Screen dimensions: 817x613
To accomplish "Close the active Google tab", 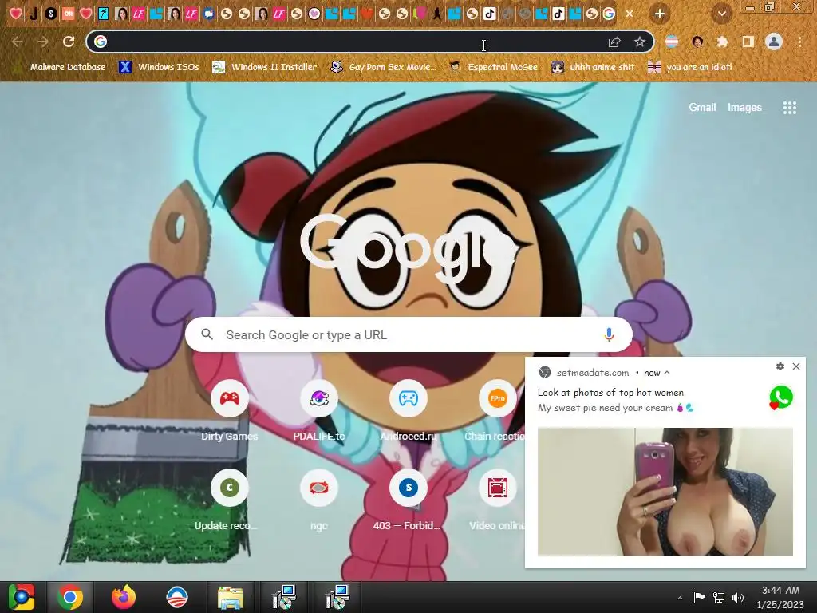I will [x=630, y=14].
